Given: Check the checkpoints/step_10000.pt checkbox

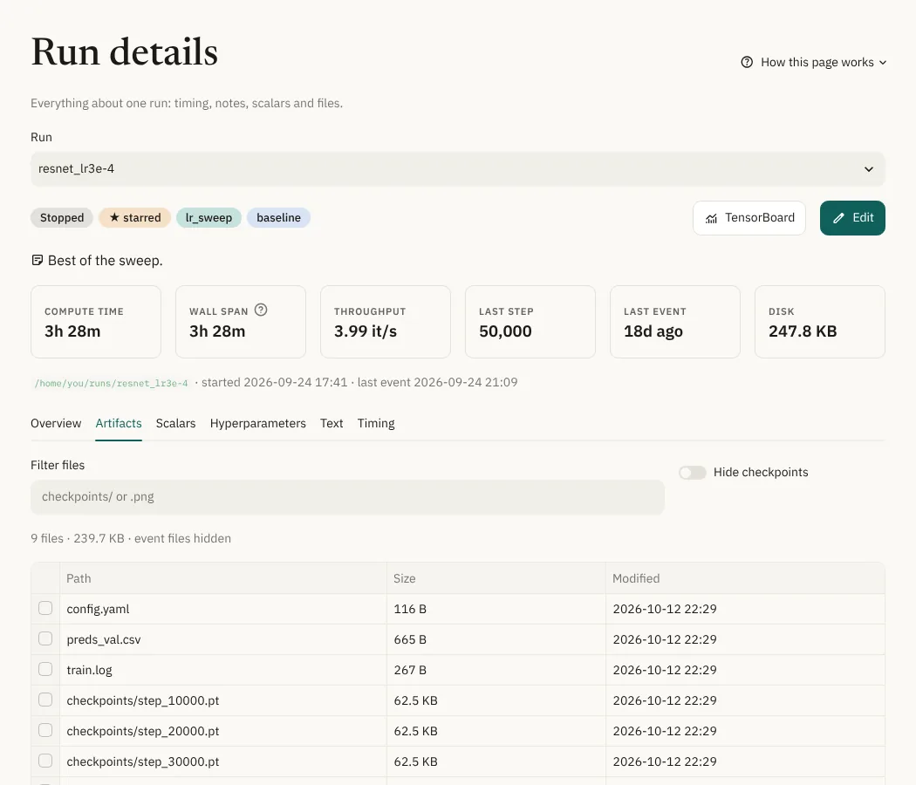Looking at the screenshot, I should [45, 700].
